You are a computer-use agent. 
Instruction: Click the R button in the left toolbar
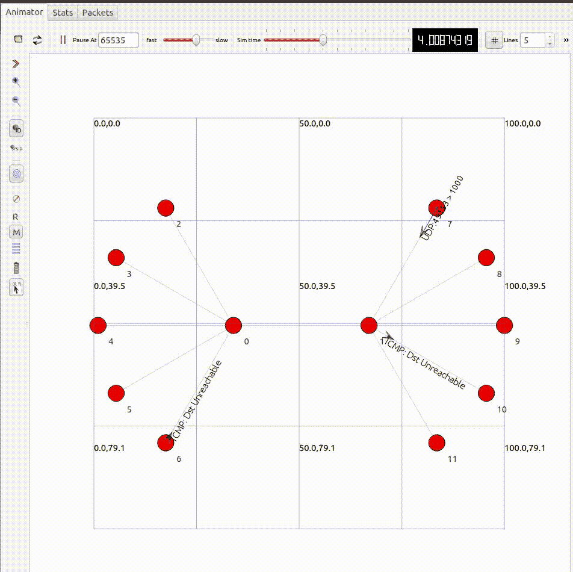tap(16, 217)
